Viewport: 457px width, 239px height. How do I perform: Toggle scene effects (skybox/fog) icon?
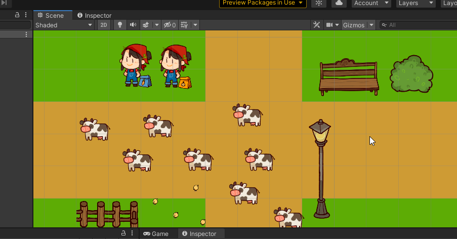[146, 25]
